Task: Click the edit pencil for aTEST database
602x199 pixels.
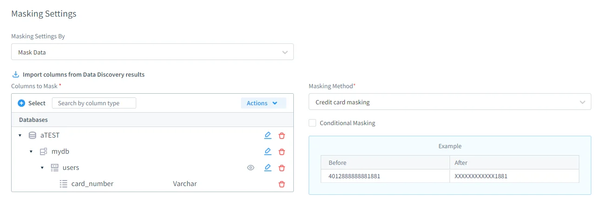Action: [267, 135]
